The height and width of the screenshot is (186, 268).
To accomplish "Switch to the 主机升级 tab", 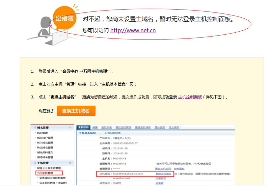I will (106, 127).
